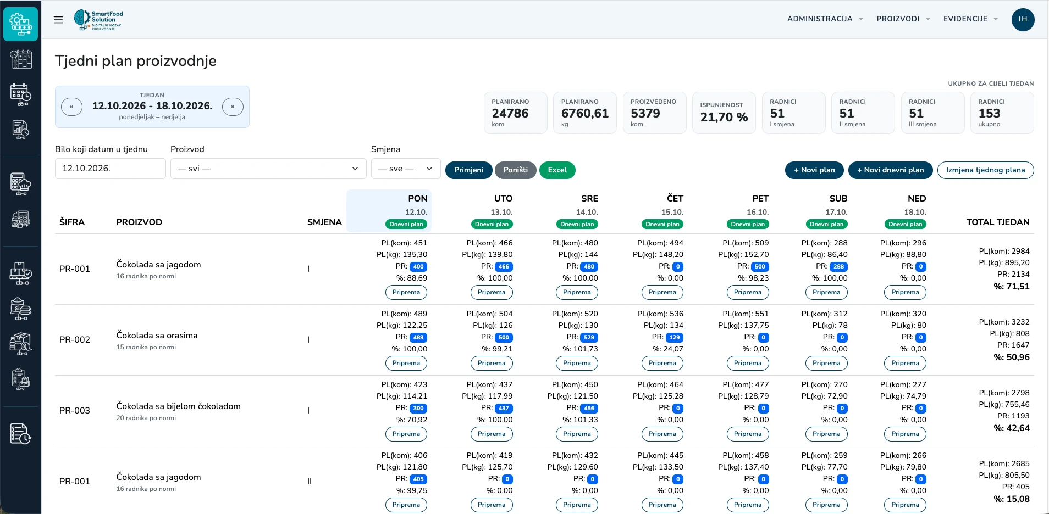Click the SmartFood Solution logo
1049x514 pixels.
[x=98, y=20]
